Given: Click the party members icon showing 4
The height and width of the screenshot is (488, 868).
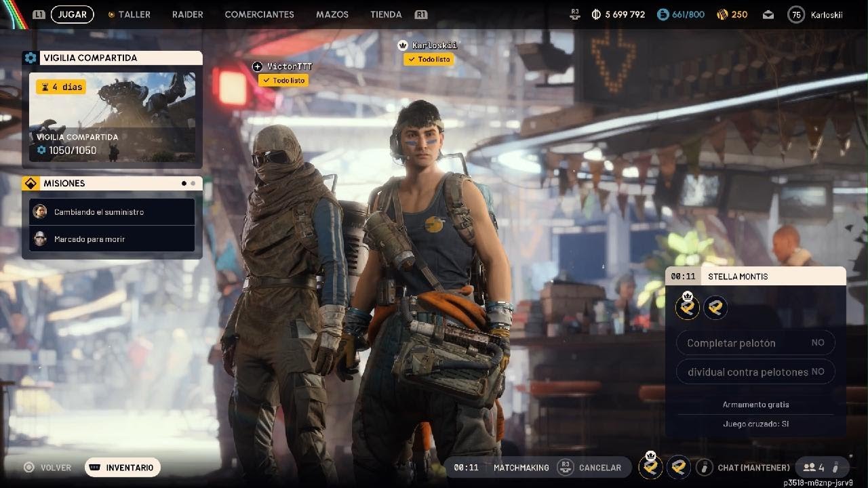Looking at the screenshot, I should click(808, 467).
